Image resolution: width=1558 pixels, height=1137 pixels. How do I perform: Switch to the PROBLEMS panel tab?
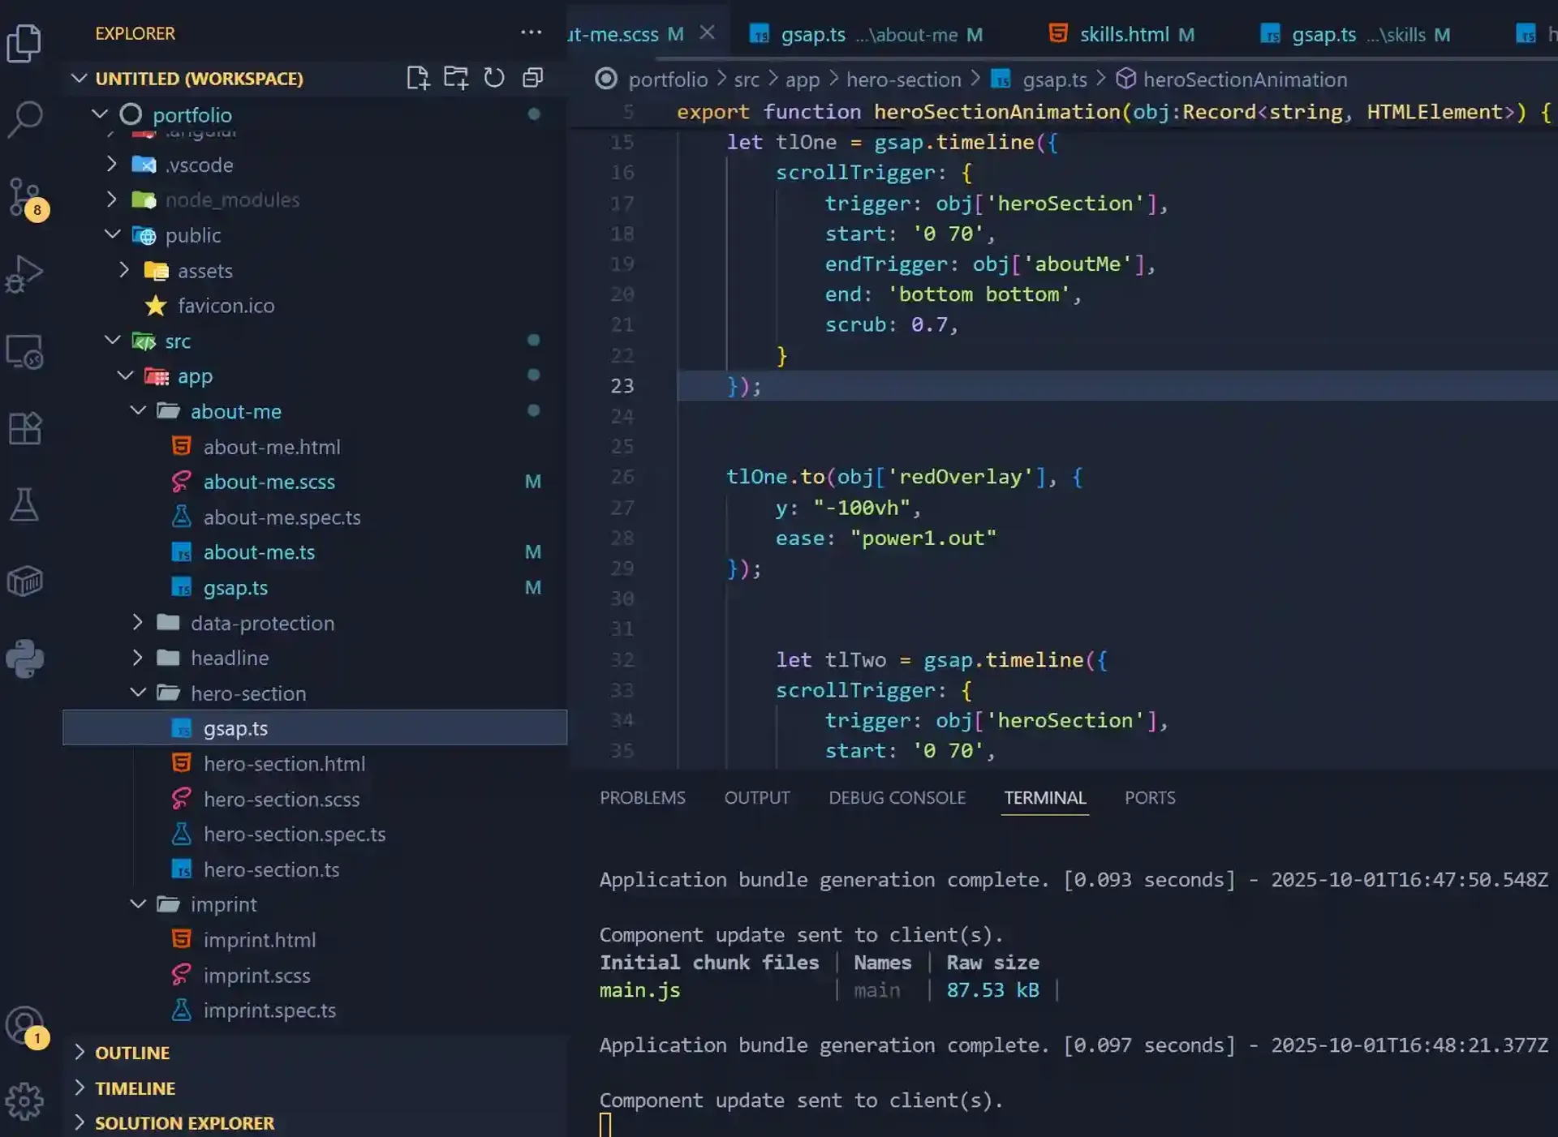tap(642, 798)
